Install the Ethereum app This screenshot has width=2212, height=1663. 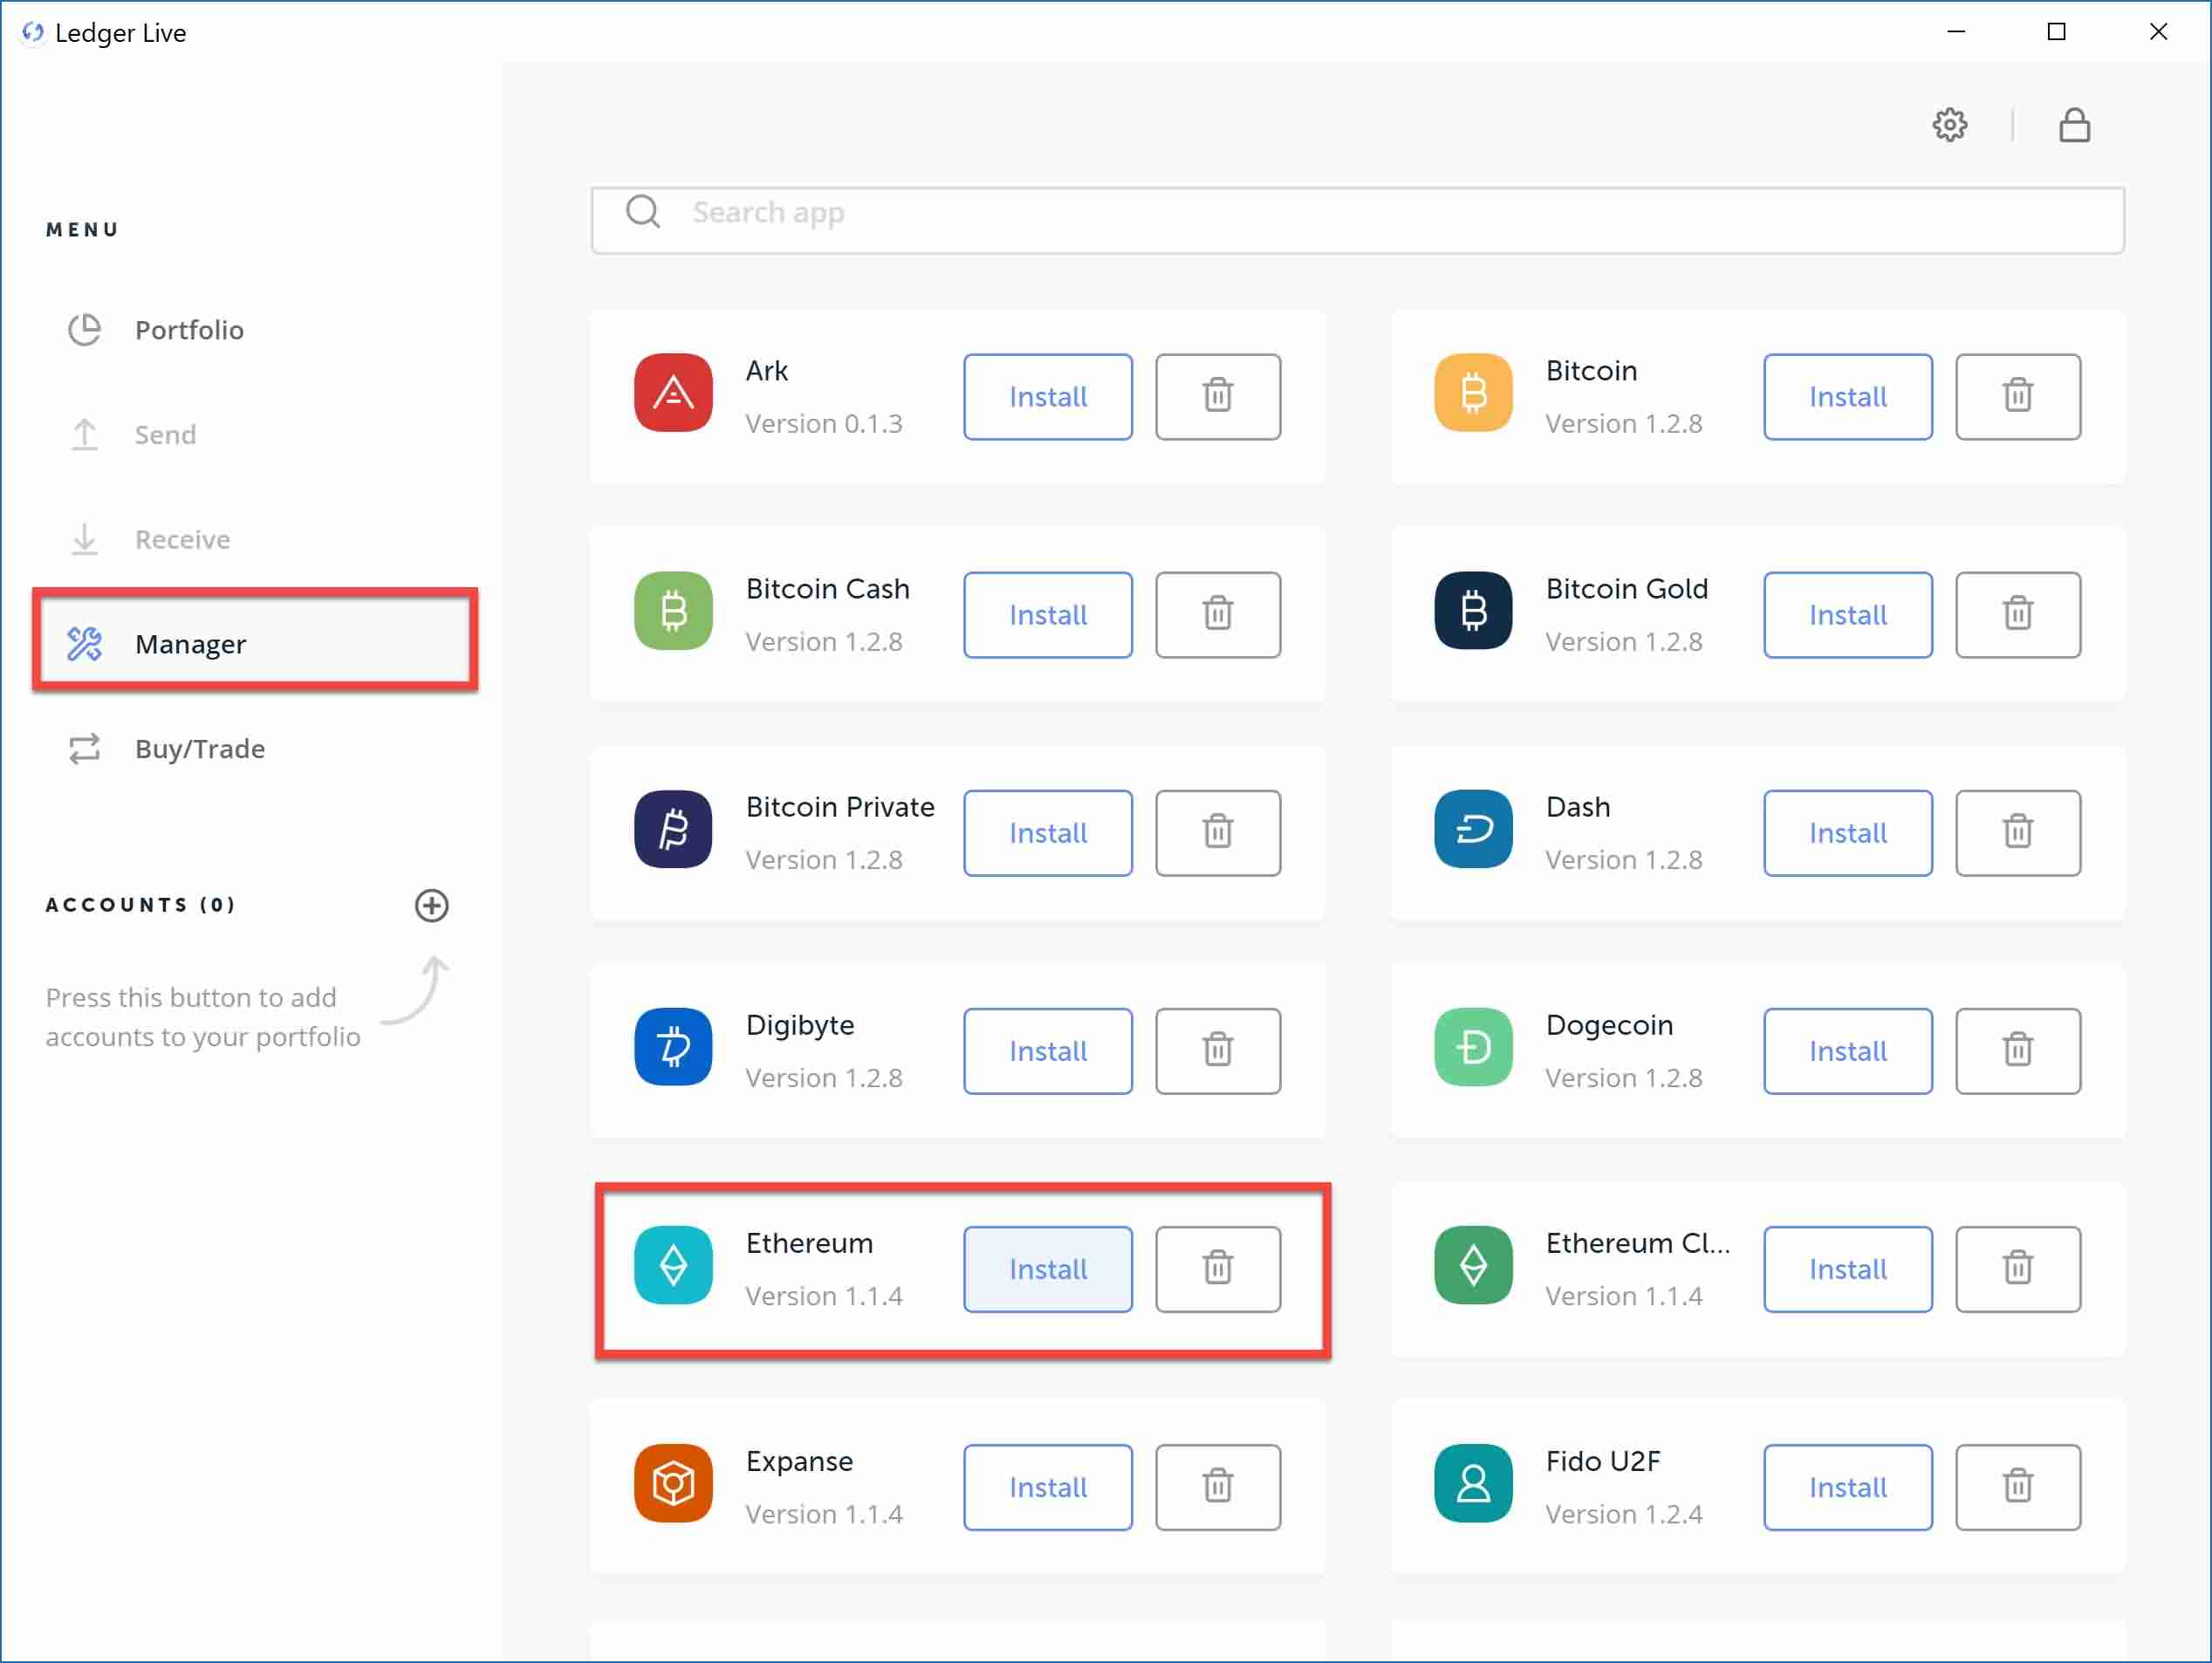(1047, 1268)
